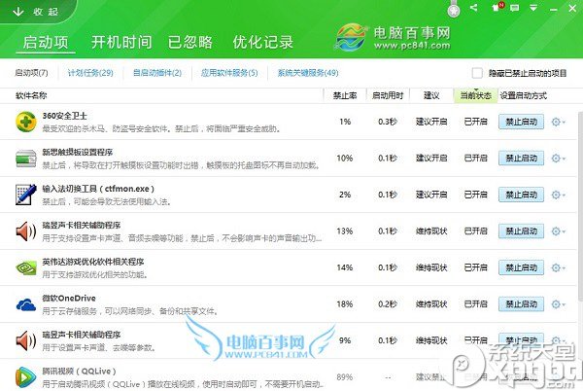This screenshot has height=391, width=583.
Task: Click the NVIDIA 英伟达 program icon
Action: 26,267
